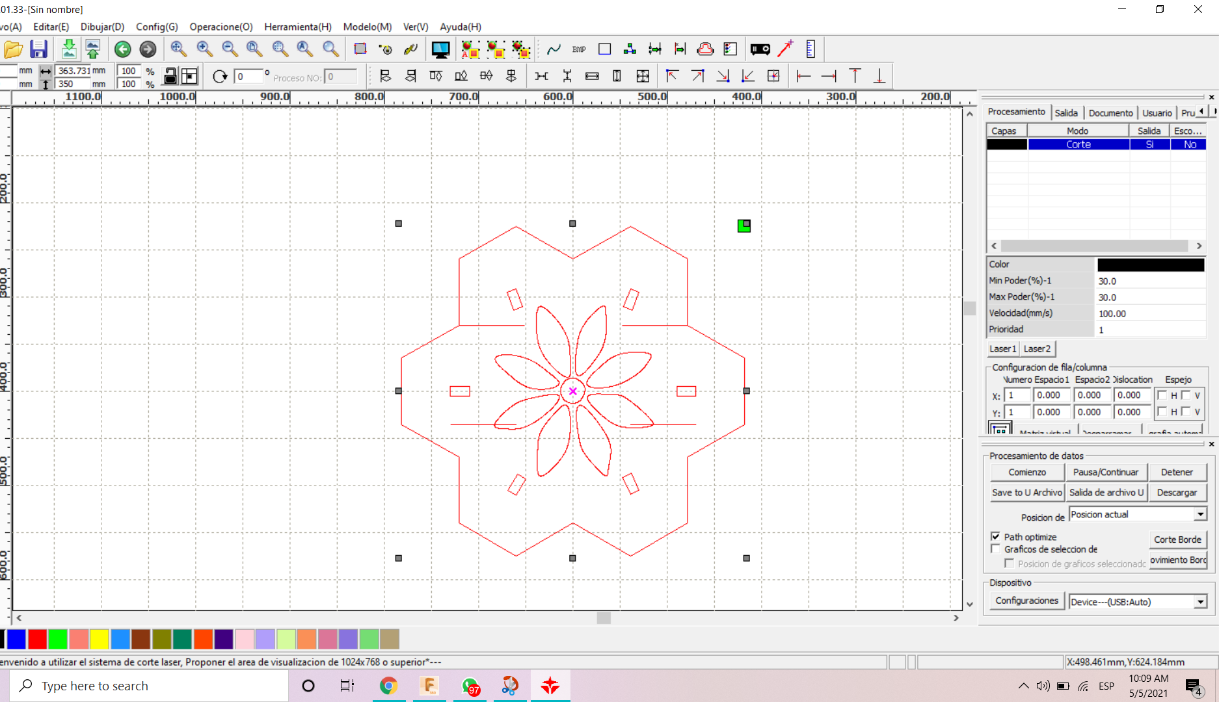Click the red cloud-shaped toolbar icon
This screenshot has width=1219, height=702.
click(x=705, y=49)
